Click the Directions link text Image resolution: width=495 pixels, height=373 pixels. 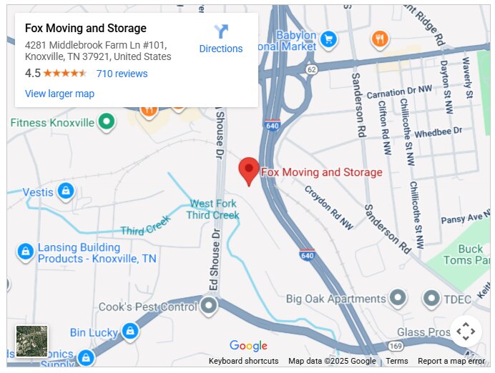pyautogui.click(x=221, y=49)
